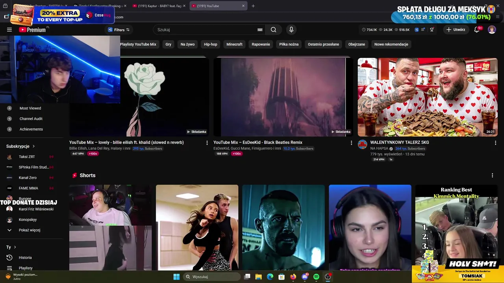This screenshot has width=504, height=283.
Task: Open the Utwórz create menu
Action: coord(456,29)
